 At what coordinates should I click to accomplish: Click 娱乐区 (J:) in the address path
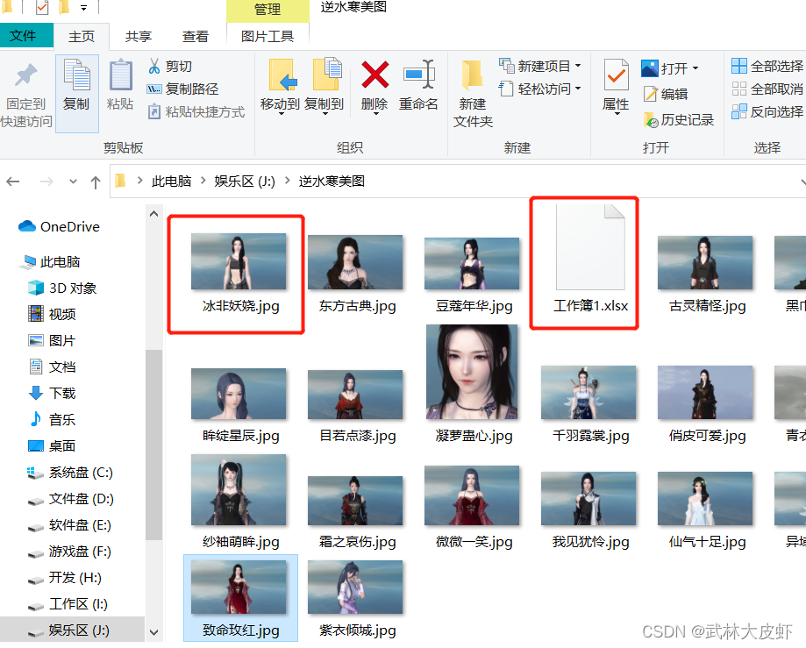[245, 181]
